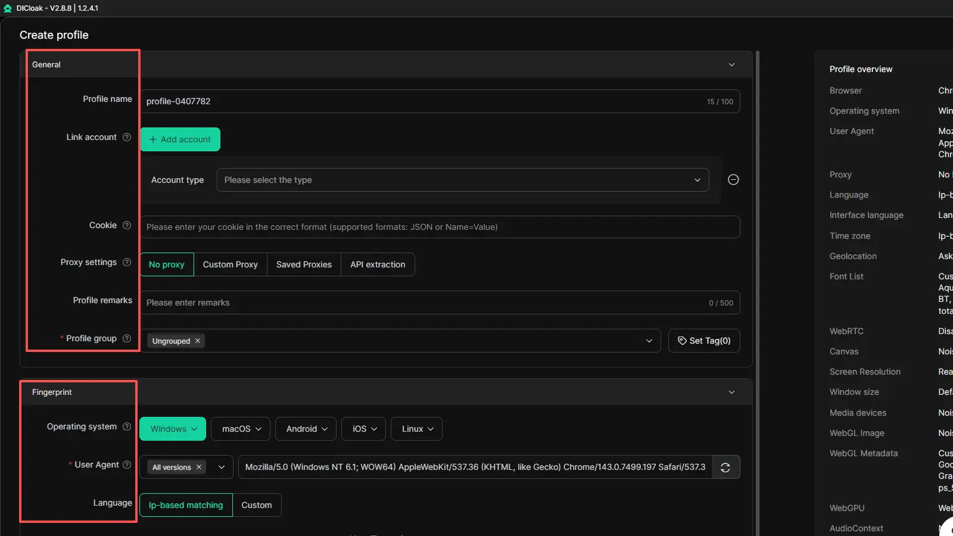Select the No proxy option
The height and width of the screenshot is (536, 953).
tap(167, 264)
